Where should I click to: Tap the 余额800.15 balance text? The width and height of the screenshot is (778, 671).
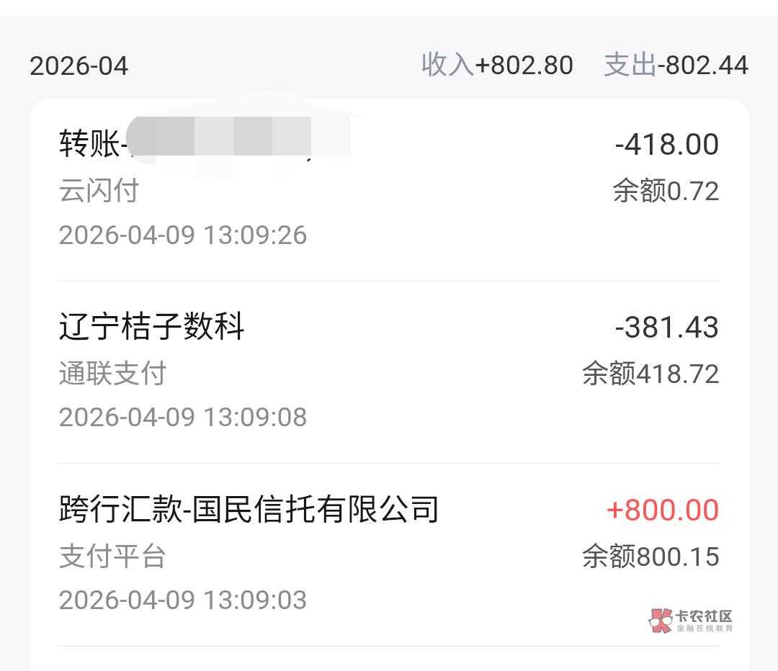pyautogui.click(x=650, y=557)
